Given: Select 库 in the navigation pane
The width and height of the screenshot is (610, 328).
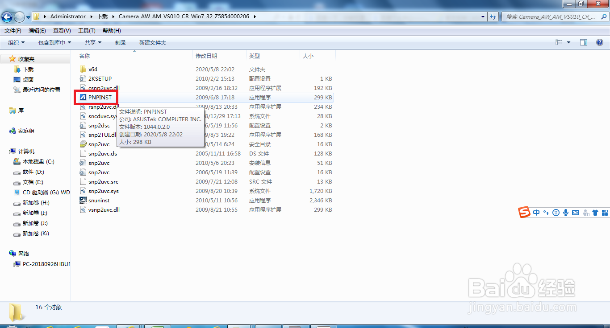Looking at the screenshot, I should coord(21,111).
